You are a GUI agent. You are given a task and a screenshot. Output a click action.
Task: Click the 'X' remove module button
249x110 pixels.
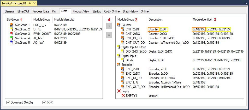point(109,35)
